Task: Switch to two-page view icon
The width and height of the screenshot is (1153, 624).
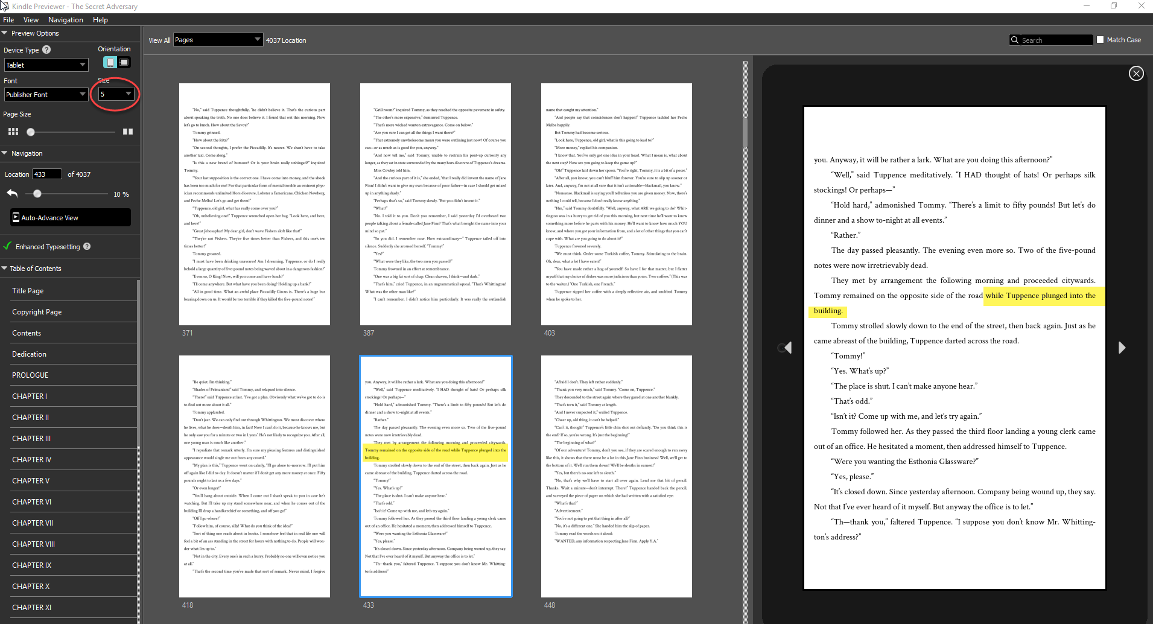Action: coord(128,132)
